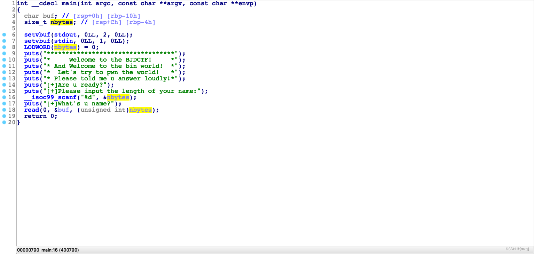The image size is (534, 254).
Task: Click the size_t type keyword
Action: tap(36, 22)
